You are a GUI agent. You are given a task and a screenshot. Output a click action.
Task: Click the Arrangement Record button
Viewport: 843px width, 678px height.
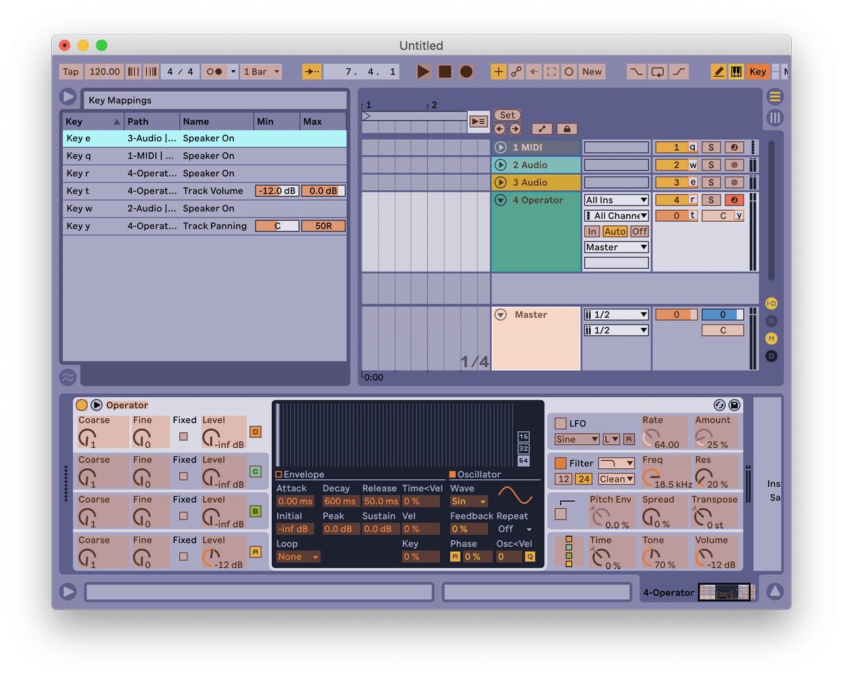coord(466,72)
